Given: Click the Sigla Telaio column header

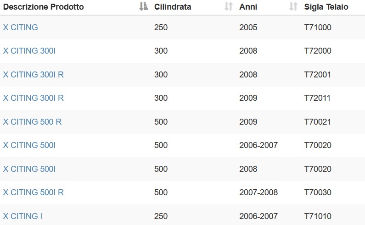Looking at the screenshot, I should 326,7.
